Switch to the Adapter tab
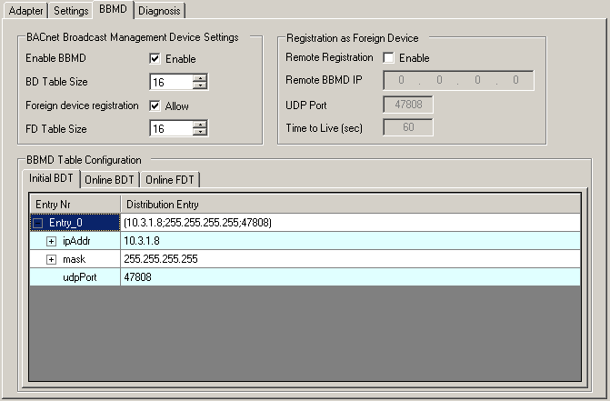Viewport: 610px width, 401px height. coord(24,11)
